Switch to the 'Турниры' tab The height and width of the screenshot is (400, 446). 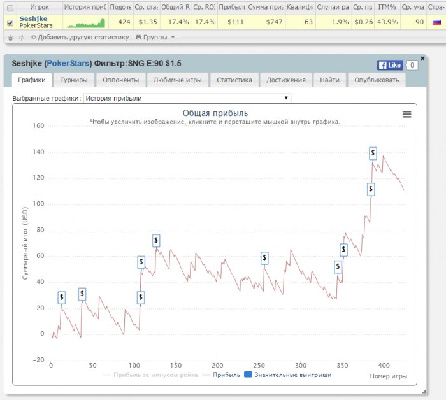click(75, 80)
